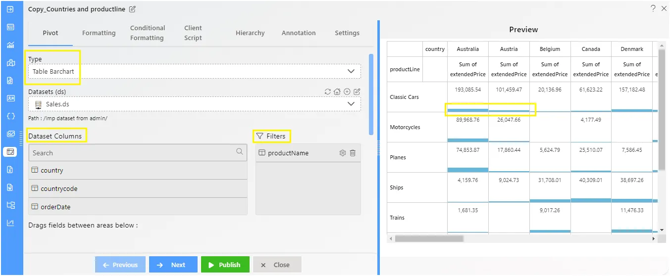The image size is (670, 276).
Task: Open settings gear for productName filter
Action: pos(342,153)
